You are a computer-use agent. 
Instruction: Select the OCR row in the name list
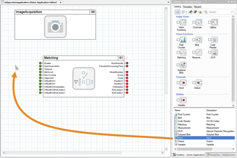coord(205,131)
